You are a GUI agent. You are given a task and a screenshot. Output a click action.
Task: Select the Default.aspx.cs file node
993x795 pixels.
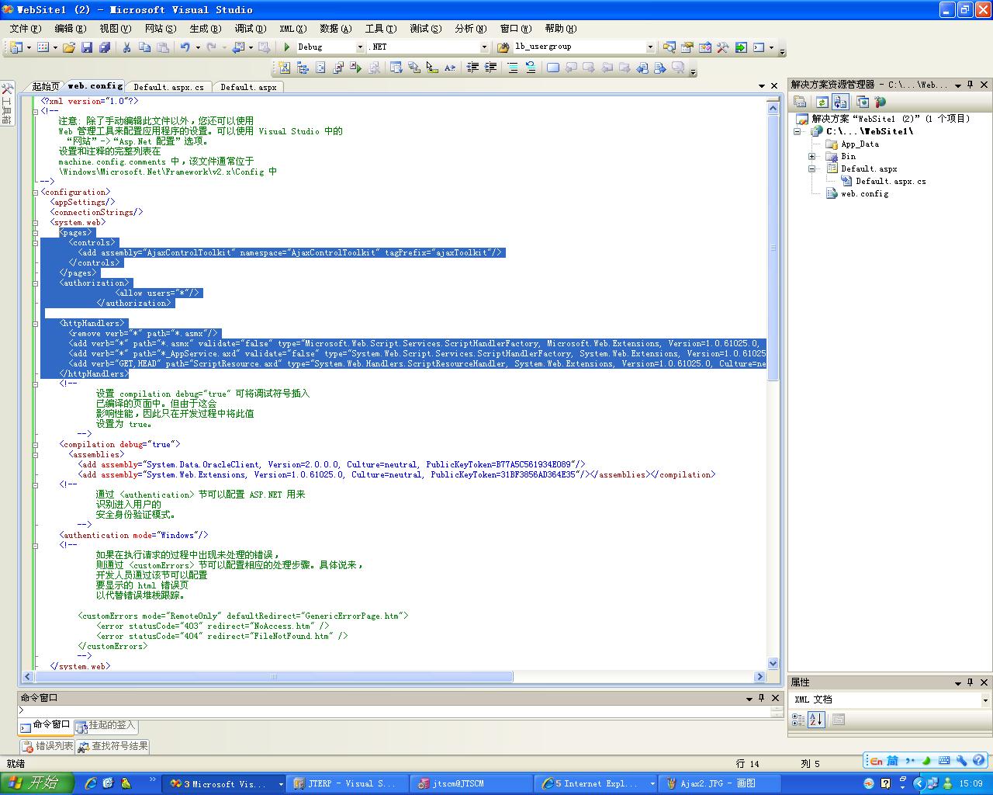(891, 181)
